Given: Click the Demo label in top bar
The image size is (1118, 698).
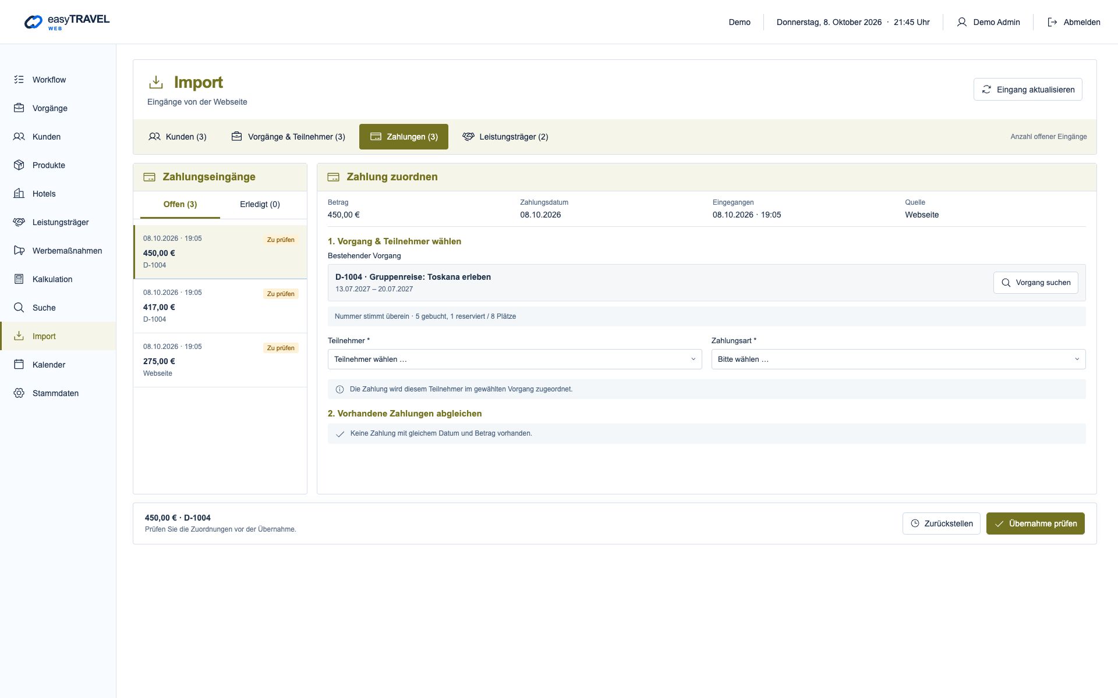Looking at the screenshot, I should (x=740, y=22).
